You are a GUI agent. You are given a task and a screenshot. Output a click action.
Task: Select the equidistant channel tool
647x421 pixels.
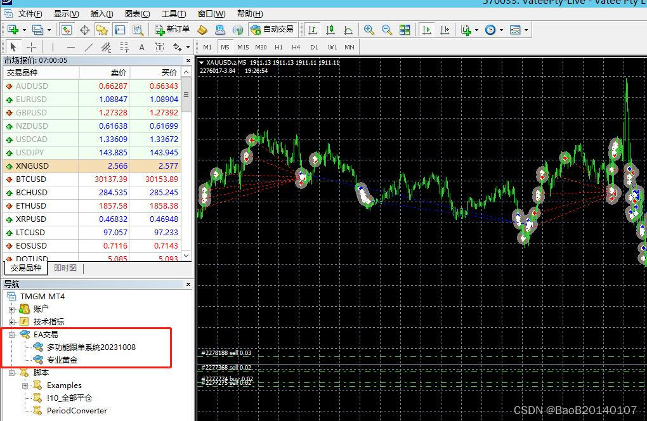pyautogui.click(x=106, y=47)
